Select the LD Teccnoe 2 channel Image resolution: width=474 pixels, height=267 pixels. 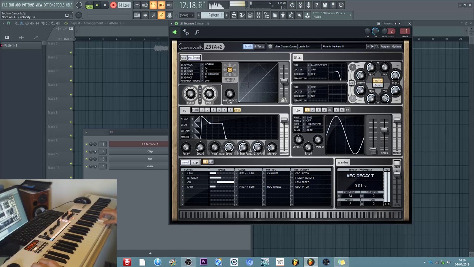tap(138, 144)
